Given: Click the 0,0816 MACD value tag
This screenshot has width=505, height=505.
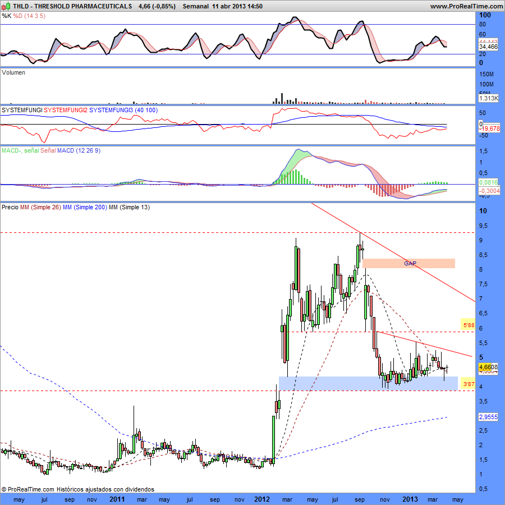Looking at the screenshot, I should pyautogui.click(x=488, y=182).
